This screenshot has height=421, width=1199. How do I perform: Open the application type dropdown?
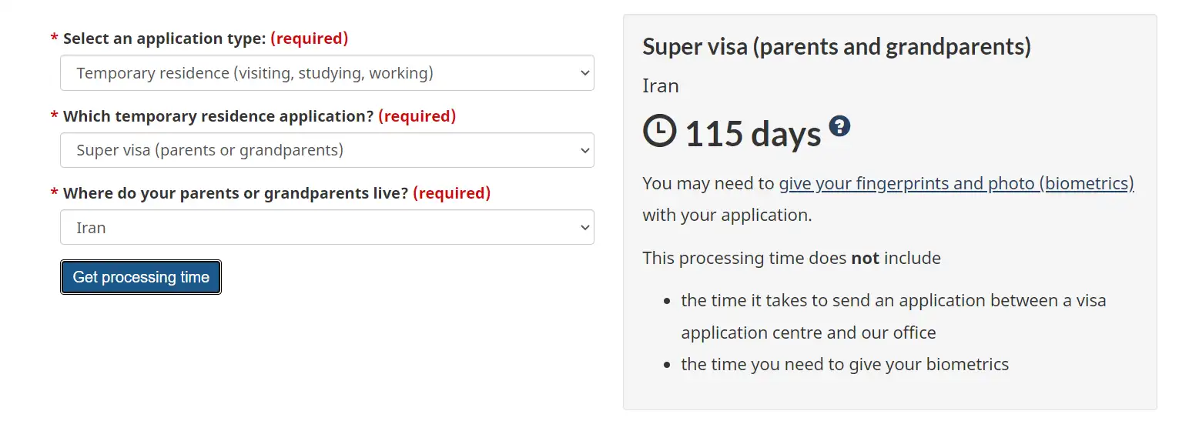point(327,73)
